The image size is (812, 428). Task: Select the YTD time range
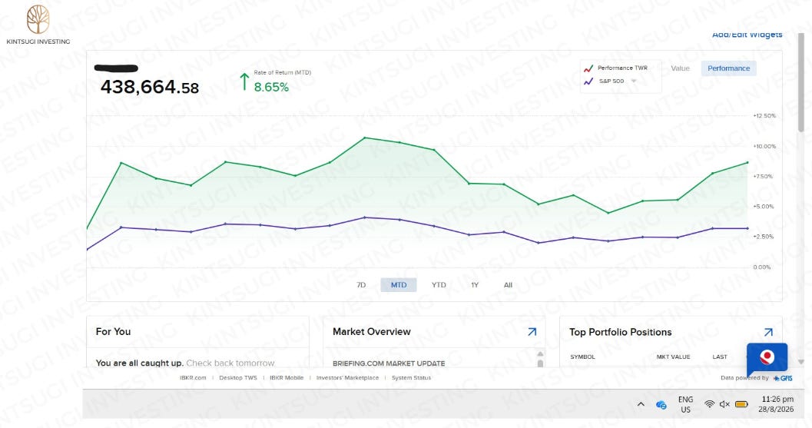pyautogui.click(x=439, y=285)
